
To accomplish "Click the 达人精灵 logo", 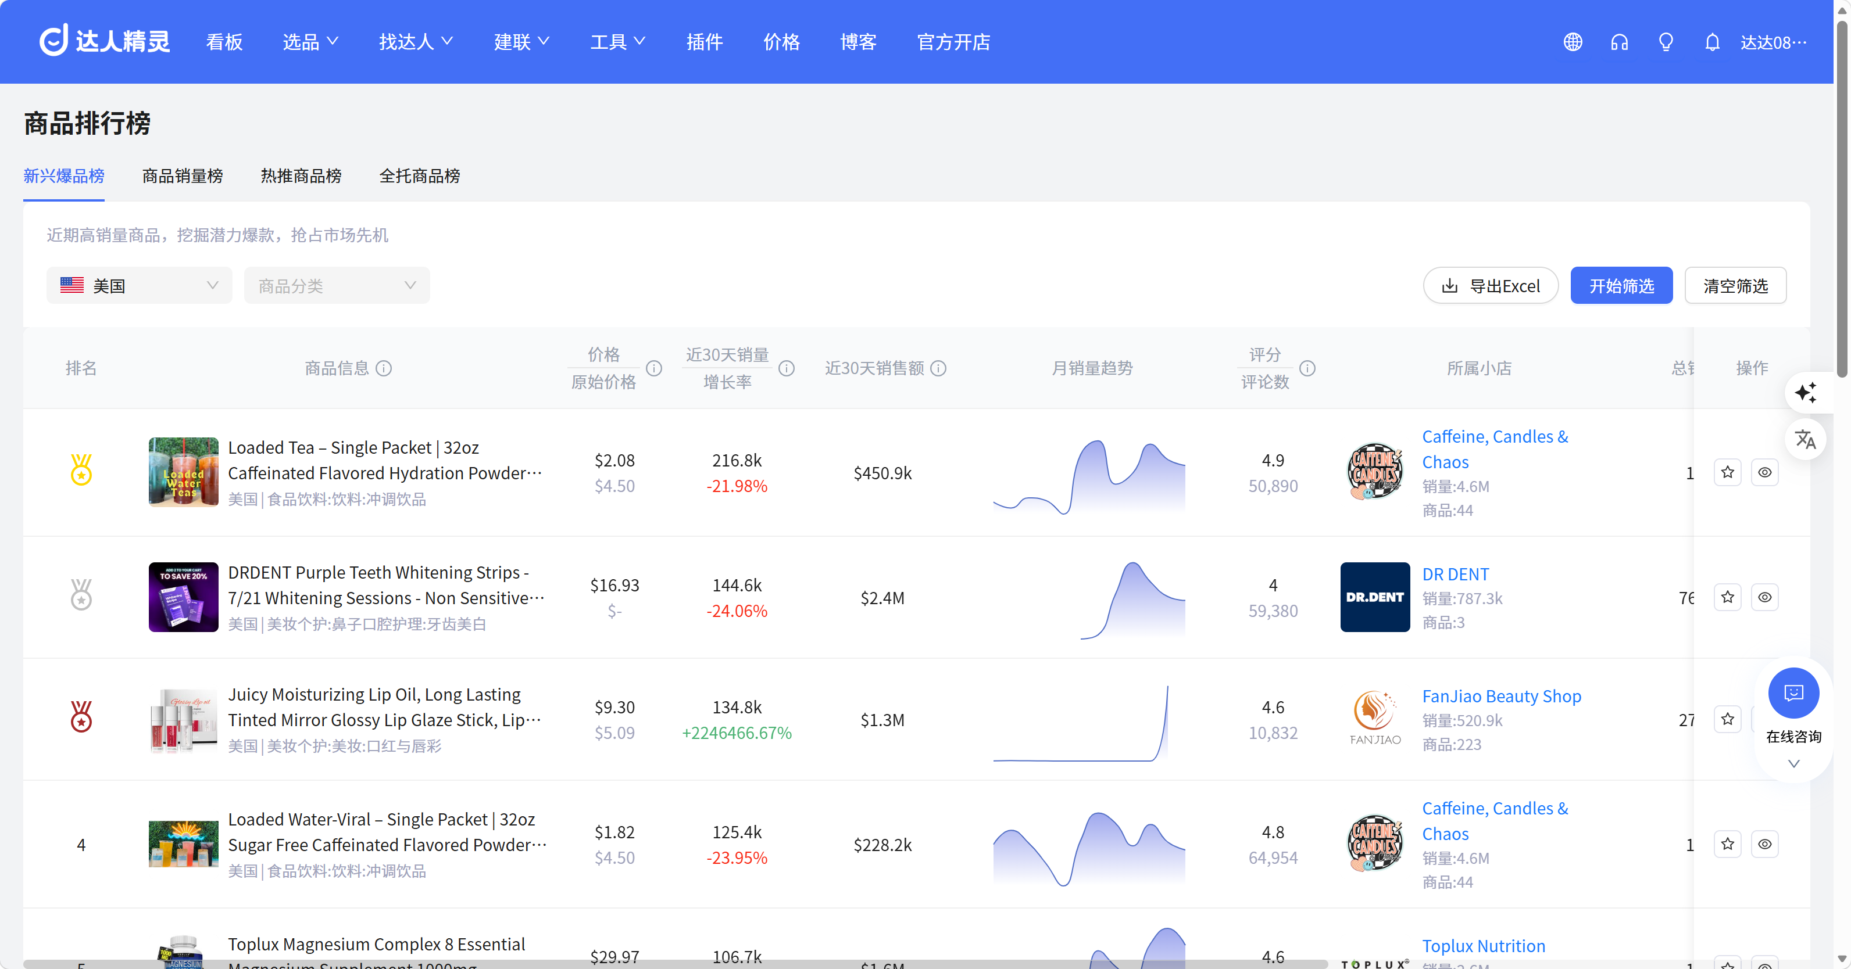I will pos(105,41).
